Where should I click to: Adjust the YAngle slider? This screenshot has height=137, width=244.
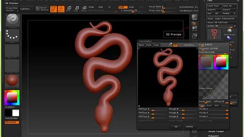click(x=183, y=113)
